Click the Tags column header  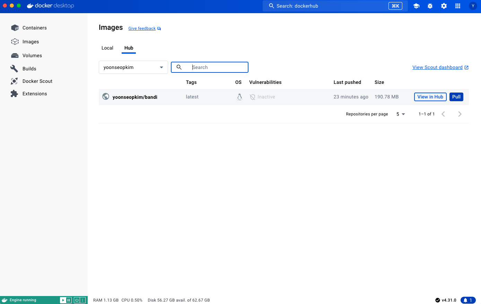(191, 82)
